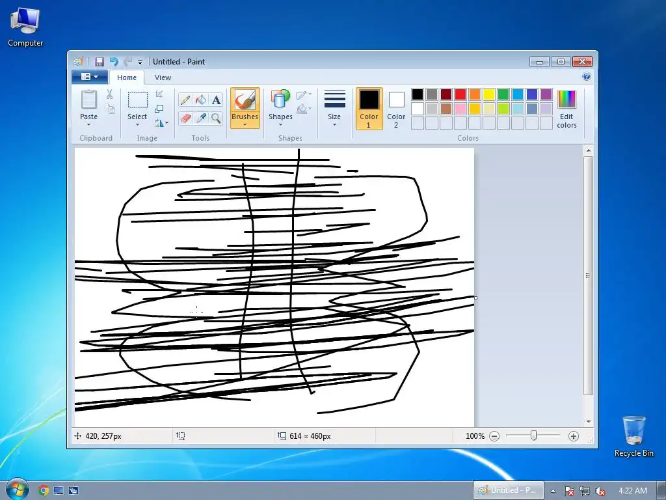This screenshot has width=666, height=500.
Task: Click the zoom in plus button
Action: click(574, 436)
